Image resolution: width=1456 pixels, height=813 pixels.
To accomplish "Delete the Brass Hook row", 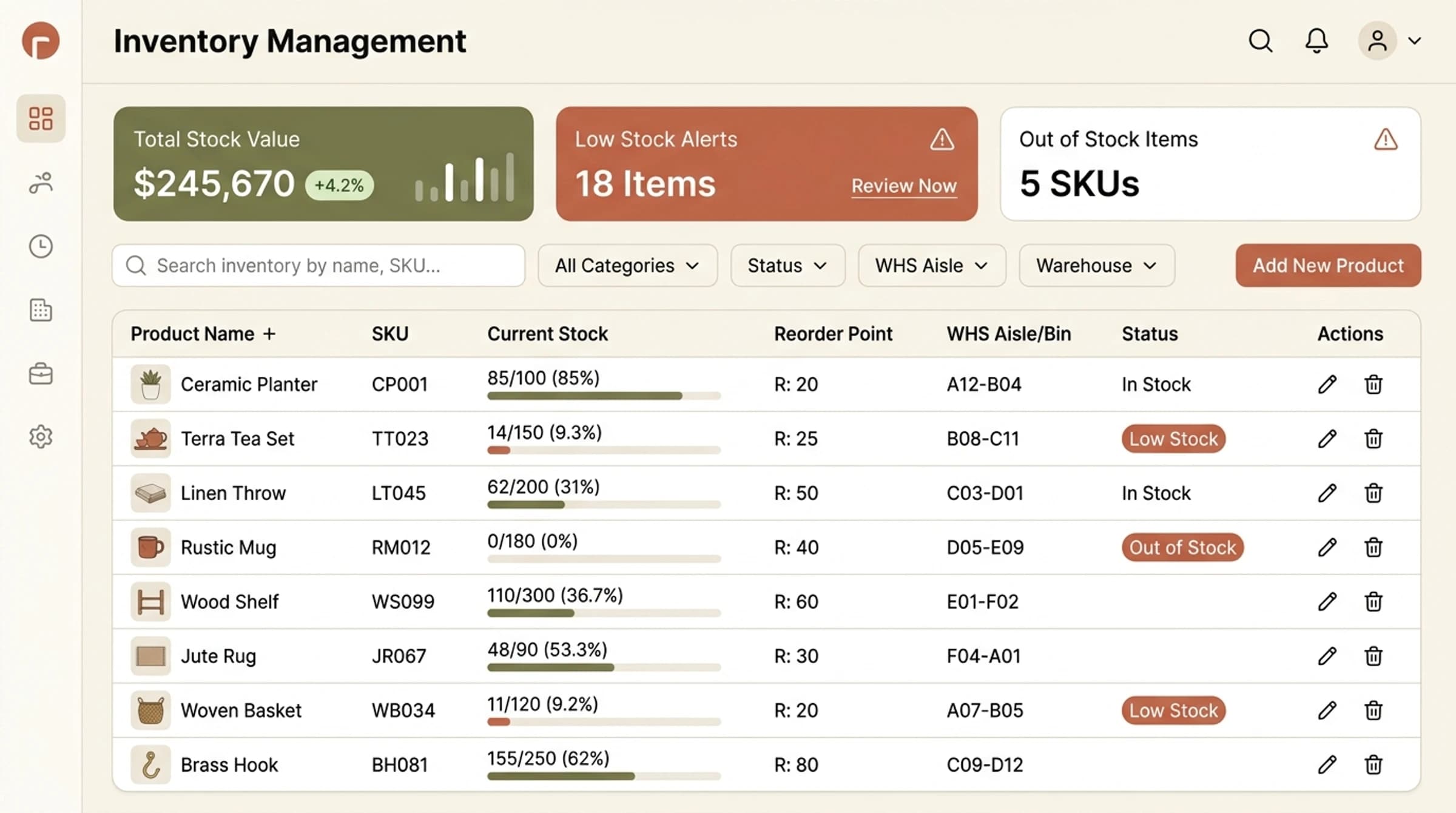I will point(1373,764).
